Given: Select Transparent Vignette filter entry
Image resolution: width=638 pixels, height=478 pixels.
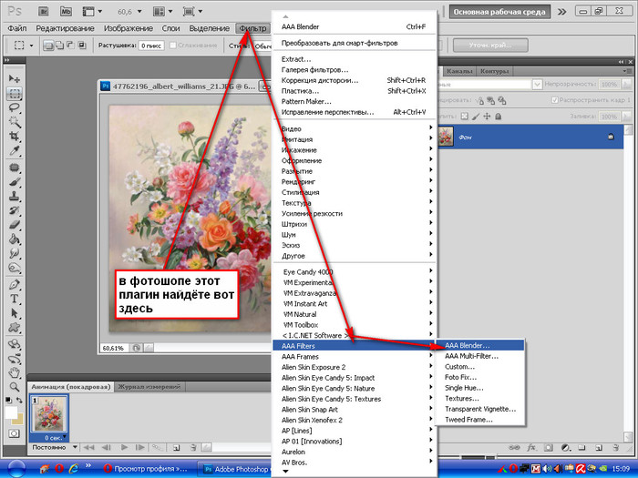Looking at the screenshot, I should click(x=479, y=409).
